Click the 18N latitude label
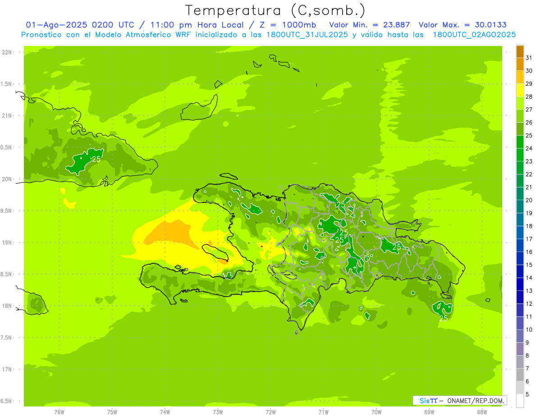This screenshot has width=541, height=418. click(6, 306)
